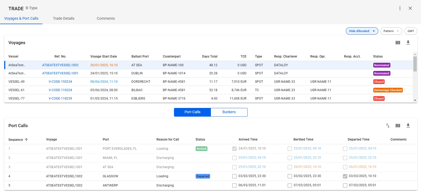Expand the Hide Allocated dropdown
The image size is (421, 192).
(x=362, y=31)
